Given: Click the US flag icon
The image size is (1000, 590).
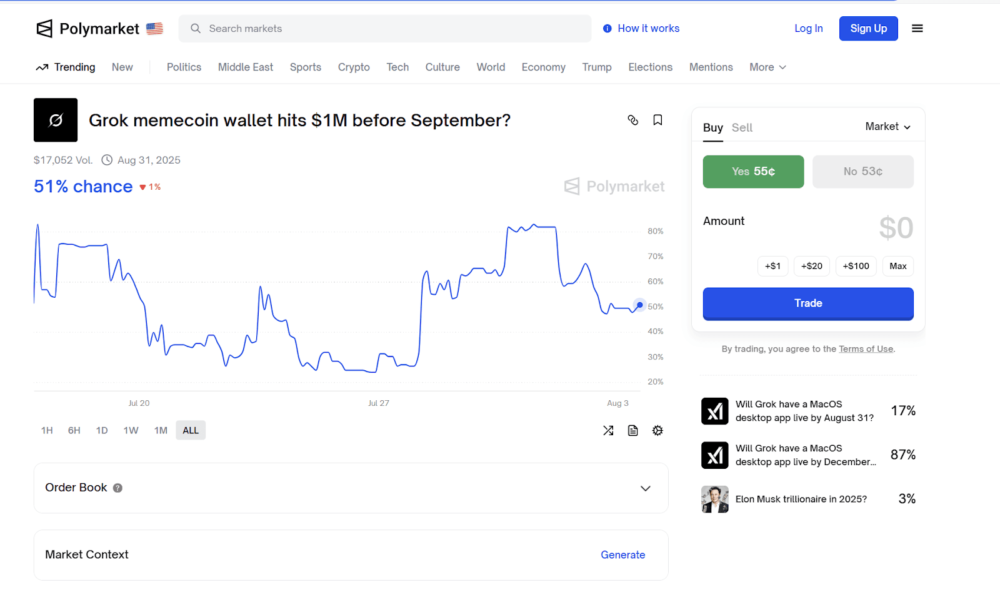Looking at the screenshot, I should pyautogui.click(x=154, y=29).
